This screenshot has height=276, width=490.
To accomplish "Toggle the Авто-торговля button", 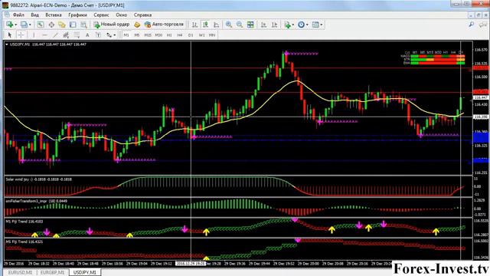I will point(164,25).
